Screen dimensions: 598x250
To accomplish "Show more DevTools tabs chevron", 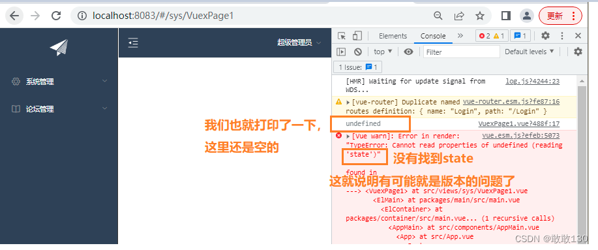I will (x=460, y=35).
